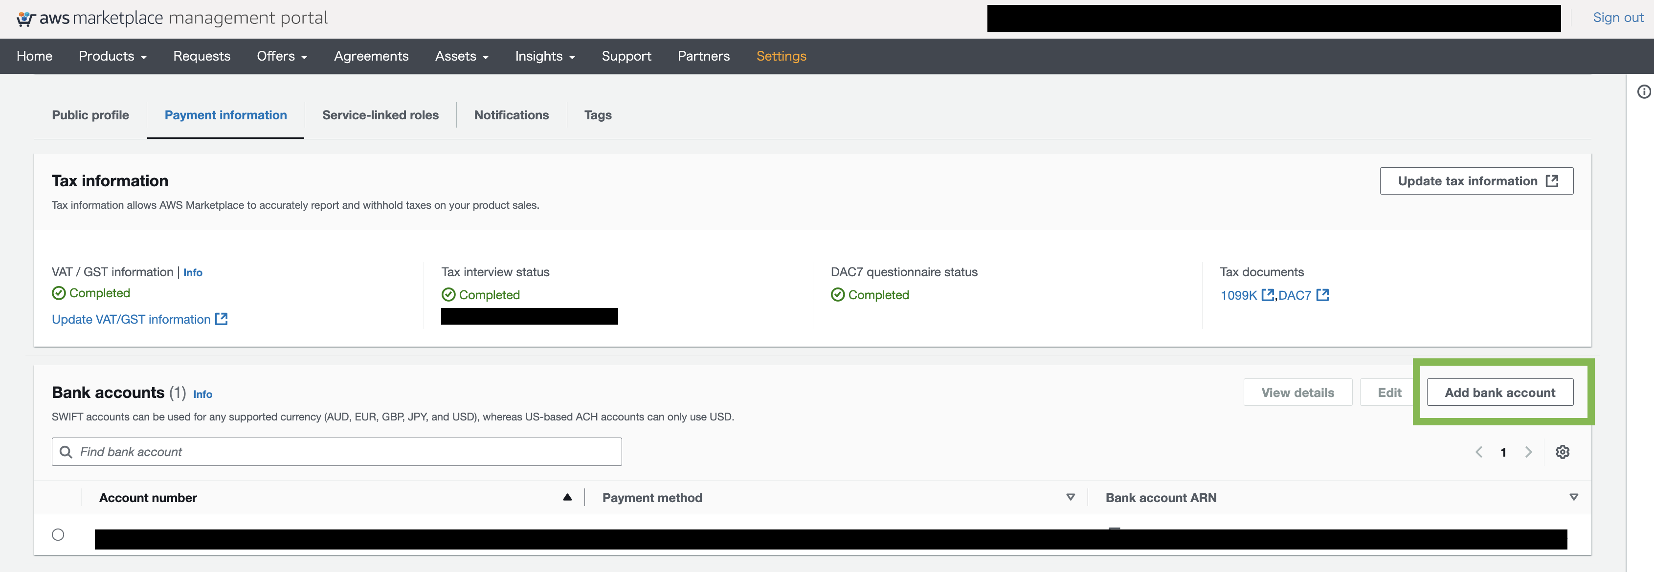Sort by Payment method arrow
Image resolution: width=1654 pixels, height=572 pixels.
pyautogui.click(x=1071, y=497)
